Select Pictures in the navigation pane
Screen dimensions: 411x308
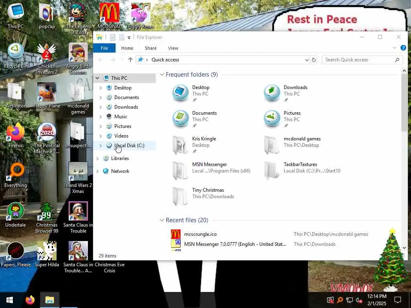click(x=123, y=126)
